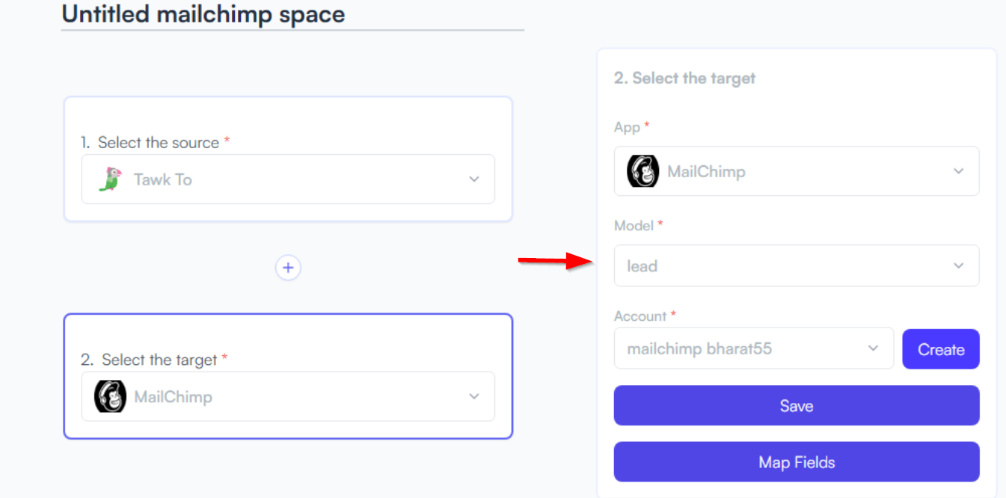The width and height of the screenshot is (1006, 498).
Task: Add a step with the plus circle icon
Action: 288,267
